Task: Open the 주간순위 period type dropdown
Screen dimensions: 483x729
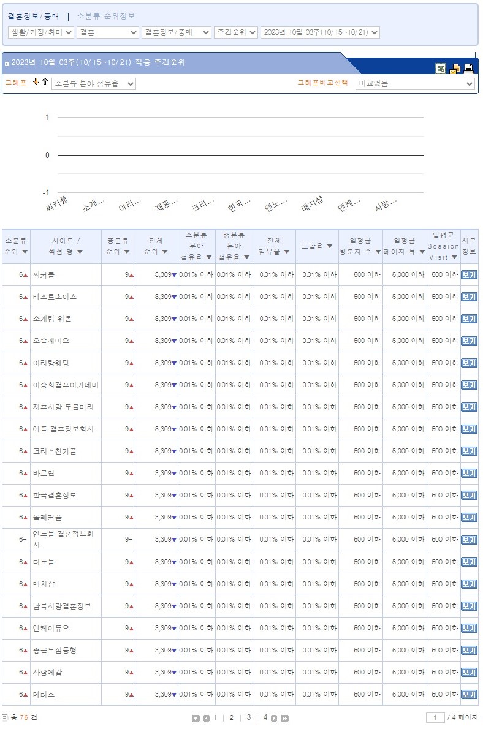Action: [x=235, y=32]
